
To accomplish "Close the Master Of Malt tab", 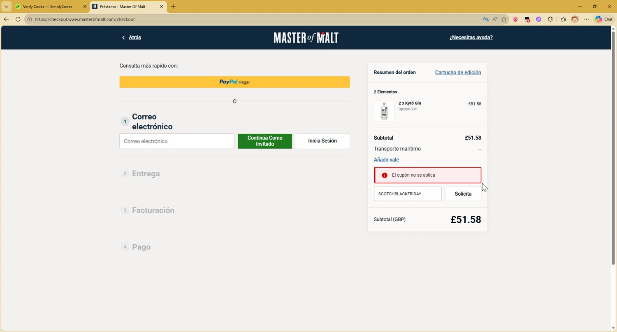I will pos(161,7).
